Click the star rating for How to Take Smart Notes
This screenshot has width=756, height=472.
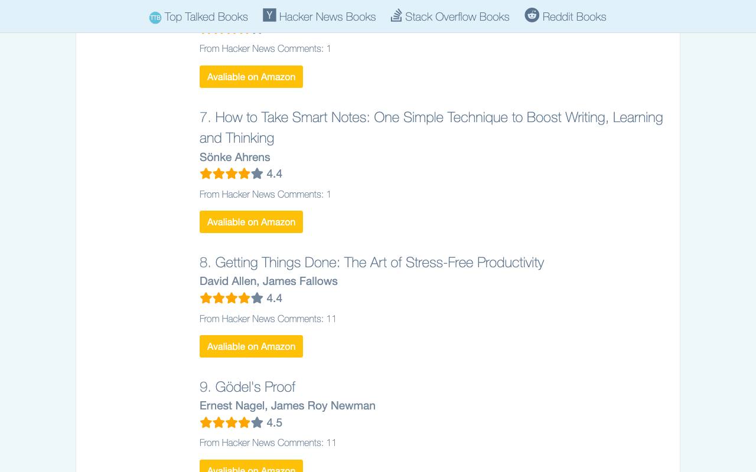(241, 173)
